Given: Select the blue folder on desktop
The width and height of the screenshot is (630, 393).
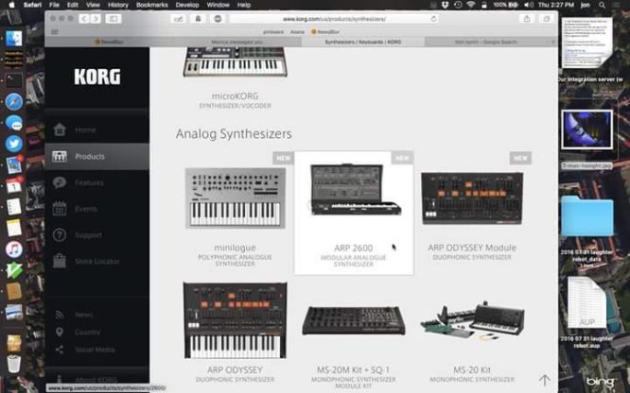Looking at the screenshot, I should [x=587, y=216].
